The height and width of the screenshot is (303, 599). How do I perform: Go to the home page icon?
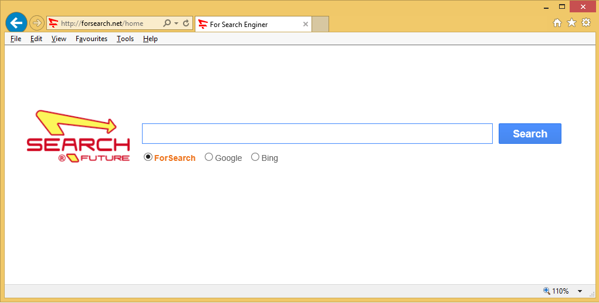(557, 23)
